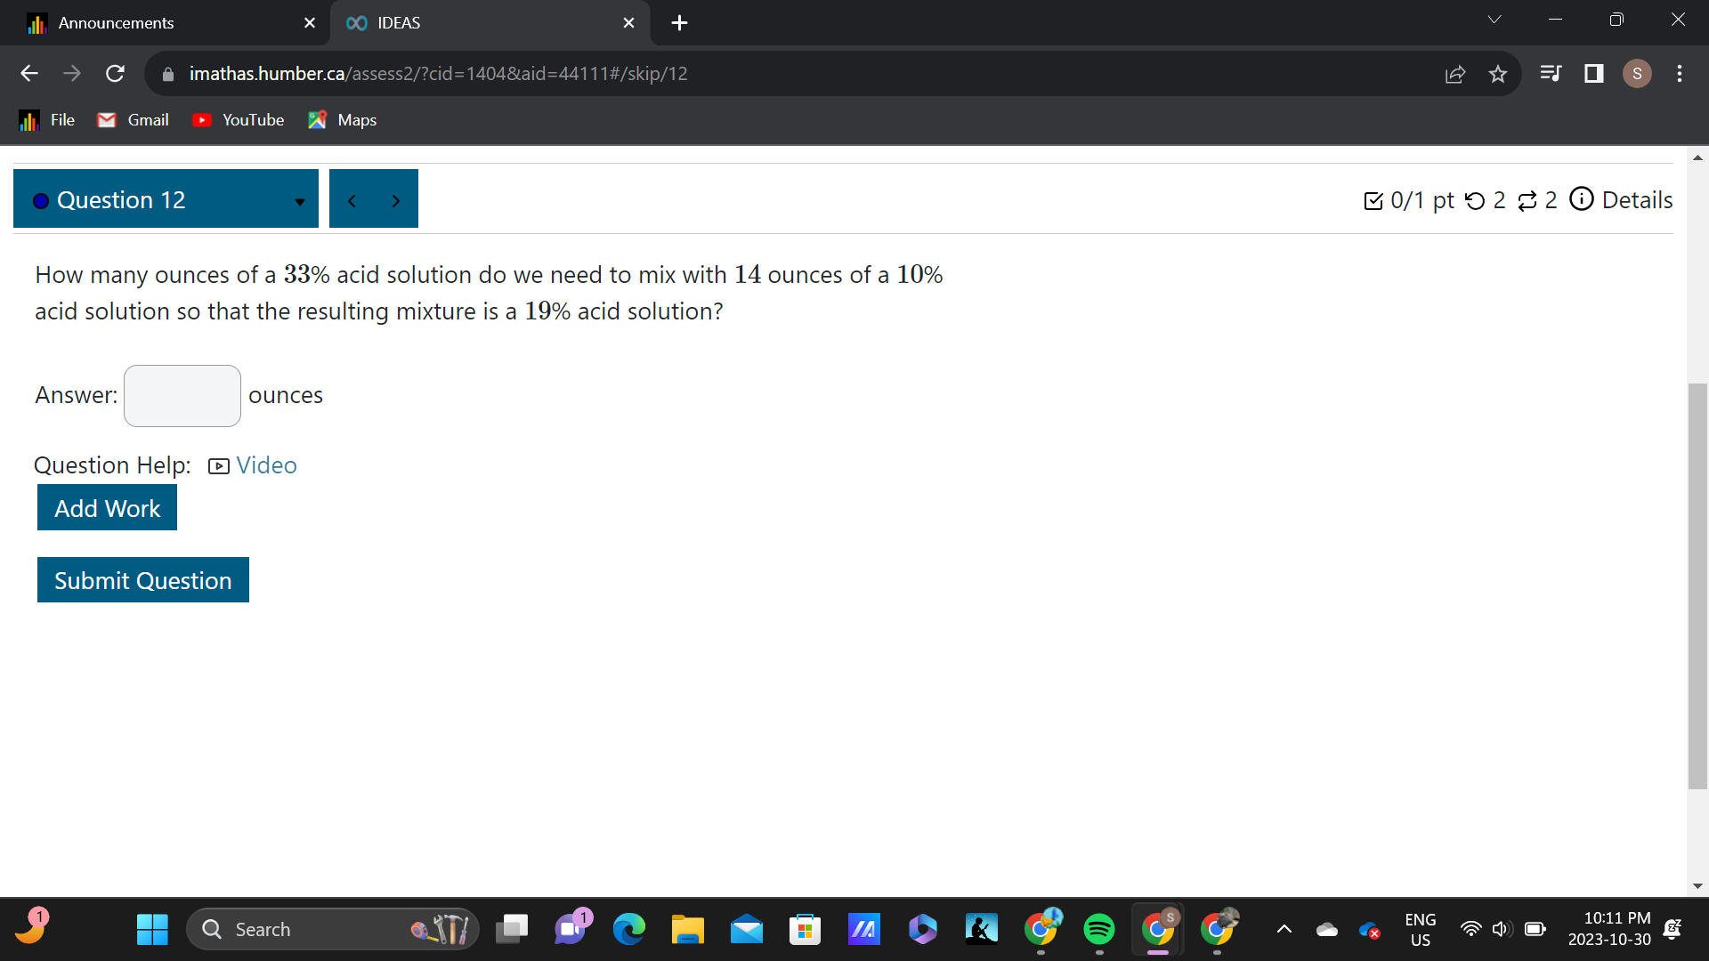
Task: Open the media control playlist icon
Action: tap(1551, 74)
